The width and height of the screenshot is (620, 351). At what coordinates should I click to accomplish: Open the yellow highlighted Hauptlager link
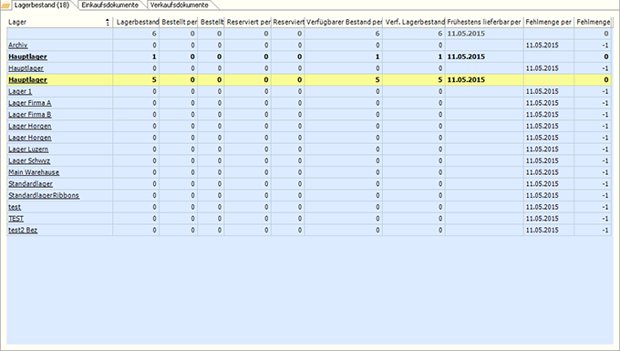click(27, 80)
